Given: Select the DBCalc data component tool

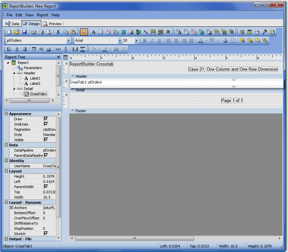Looking at the screenshot, I should tap(201, 32).
